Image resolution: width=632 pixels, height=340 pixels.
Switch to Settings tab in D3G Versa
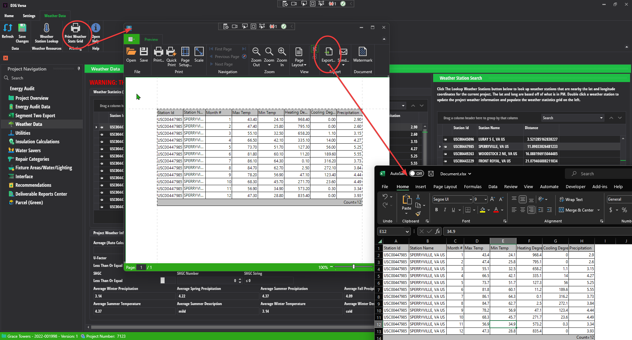pyautogui.click(x=29, y=16)
